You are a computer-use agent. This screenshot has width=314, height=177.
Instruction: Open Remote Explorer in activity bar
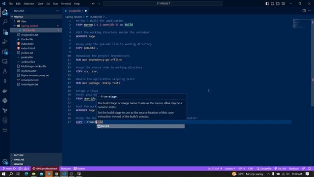[5, 61]
